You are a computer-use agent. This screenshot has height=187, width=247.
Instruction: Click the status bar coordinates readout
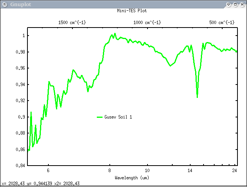[41, 184]
